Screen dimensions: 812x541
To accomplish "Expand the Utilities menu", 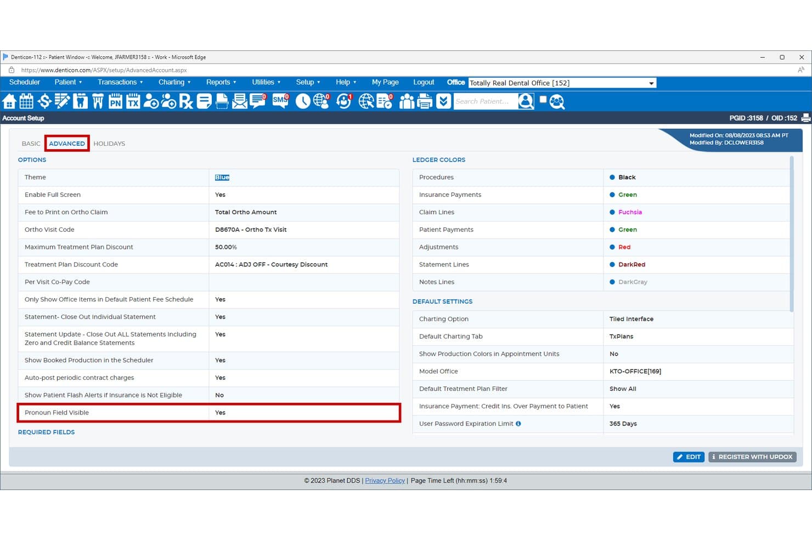I will tap(266, 82).
